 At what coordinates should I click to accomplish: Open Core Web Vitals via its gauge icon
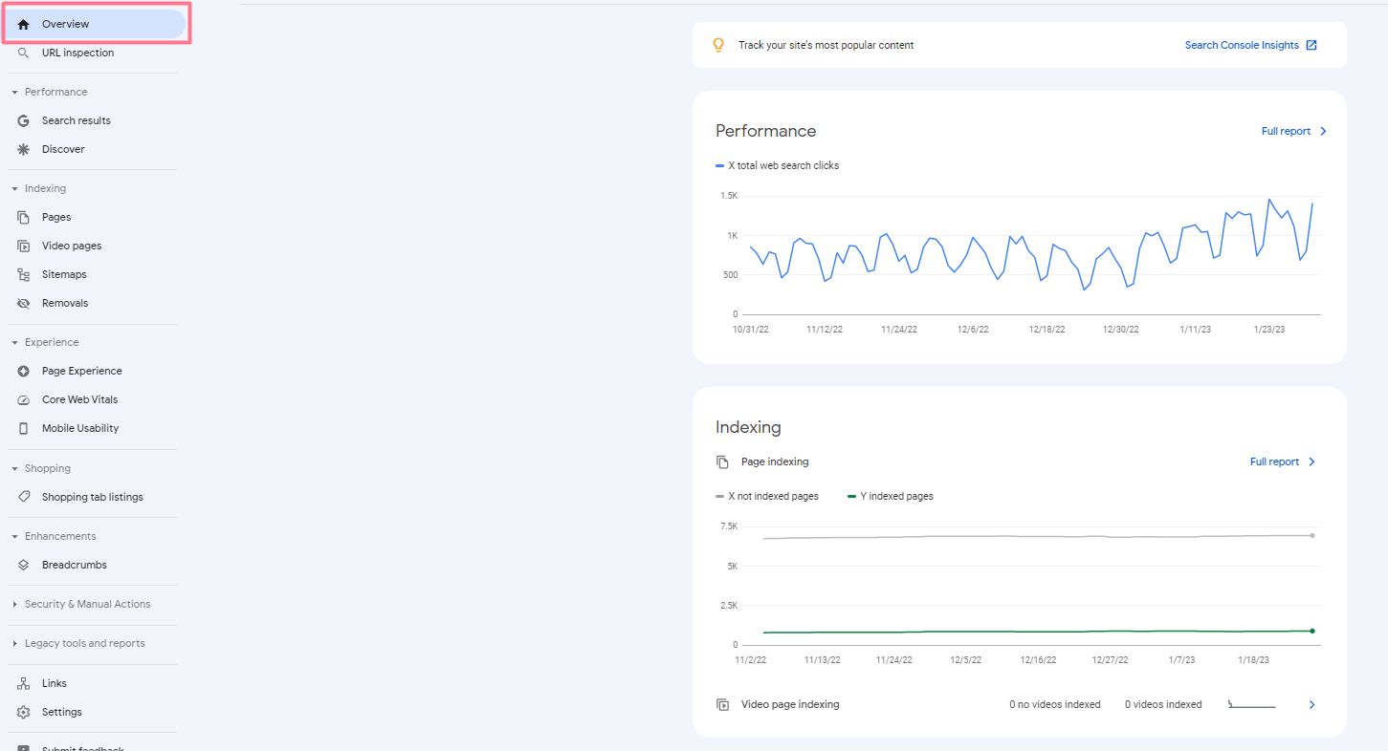coord(23,399)
